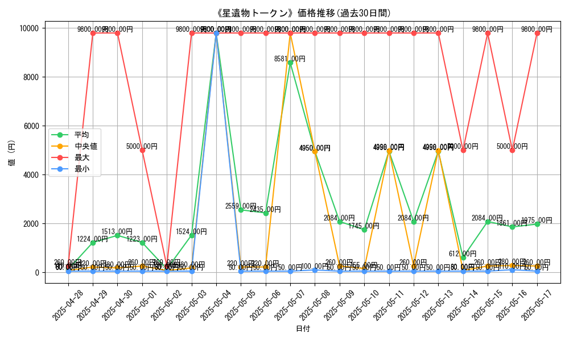Click the red maximum marker on 2025-05-14

[463, 151]
